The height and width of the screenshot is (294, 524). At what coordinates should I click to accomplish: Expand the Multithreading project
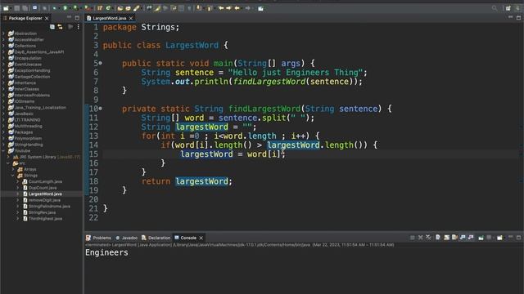point(3,126)
